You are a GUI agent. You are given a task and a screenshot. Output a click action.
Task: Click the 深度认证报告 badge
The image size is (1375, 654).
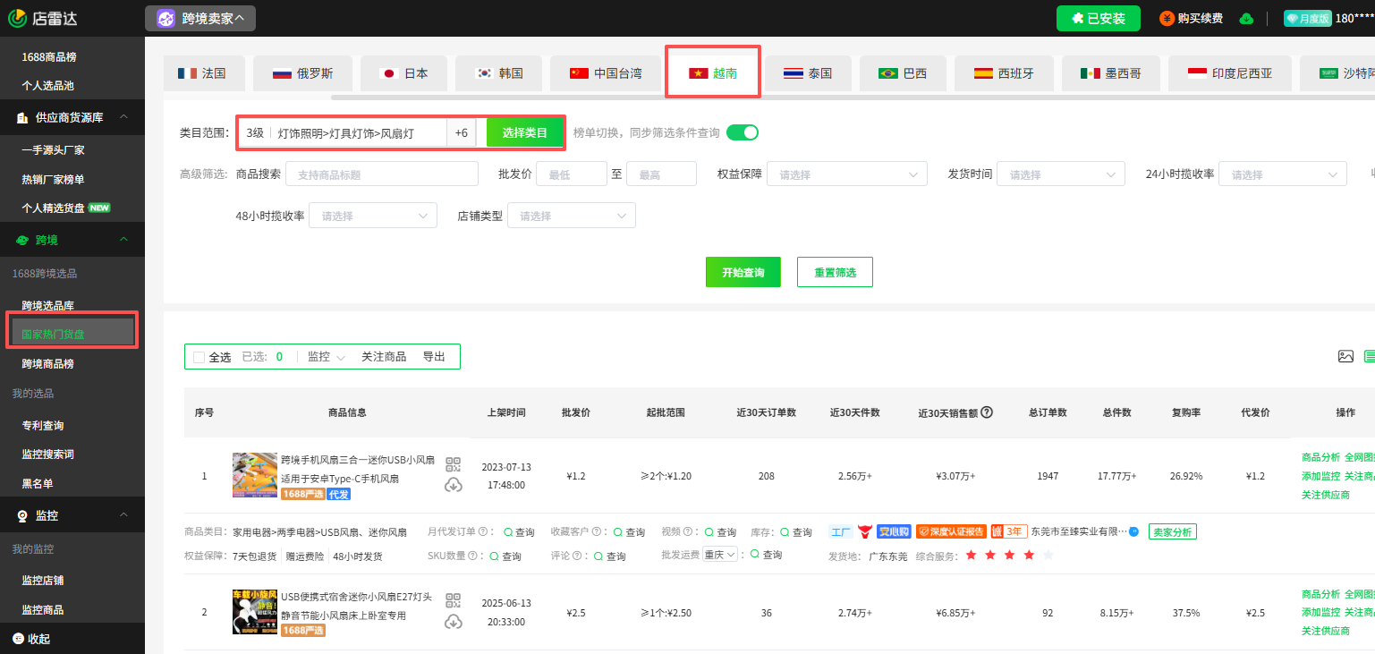point(950,531)
